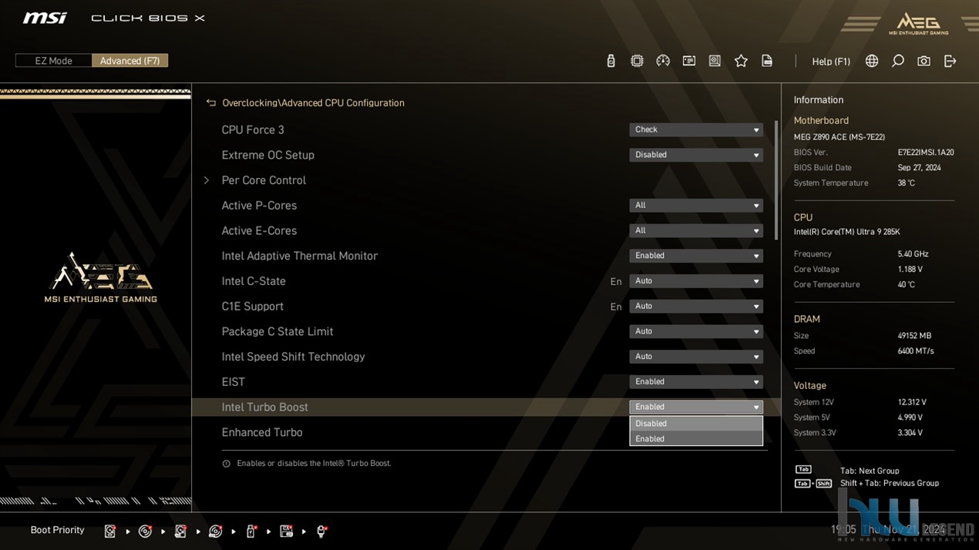Change language via the globe icon
979x550 pixels.
[x=872, y=61]
